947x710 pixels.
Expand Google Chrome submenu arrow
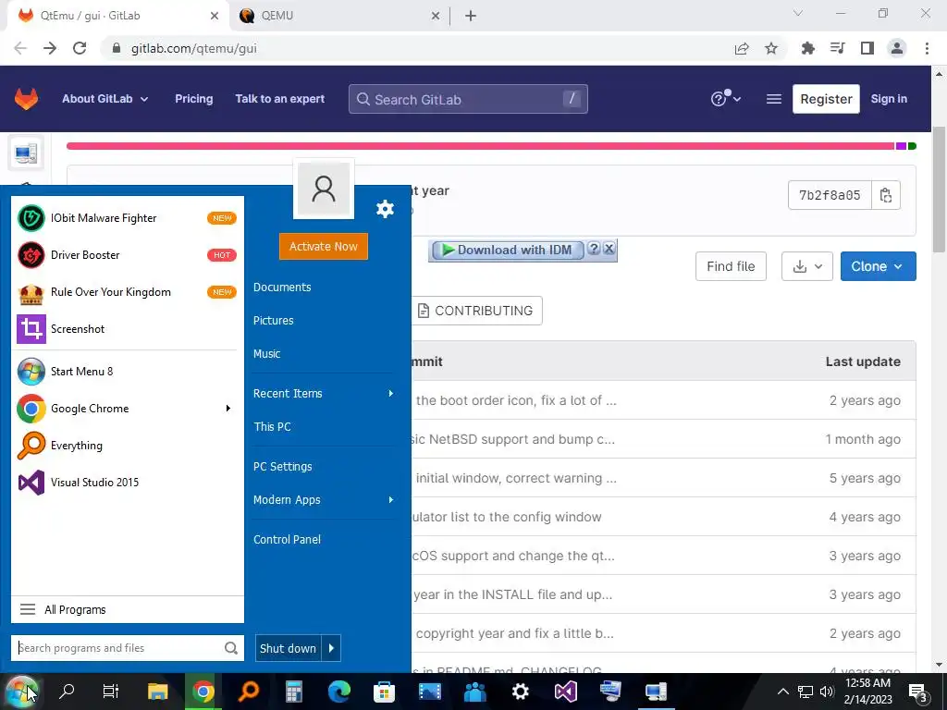tap(228, 409)
